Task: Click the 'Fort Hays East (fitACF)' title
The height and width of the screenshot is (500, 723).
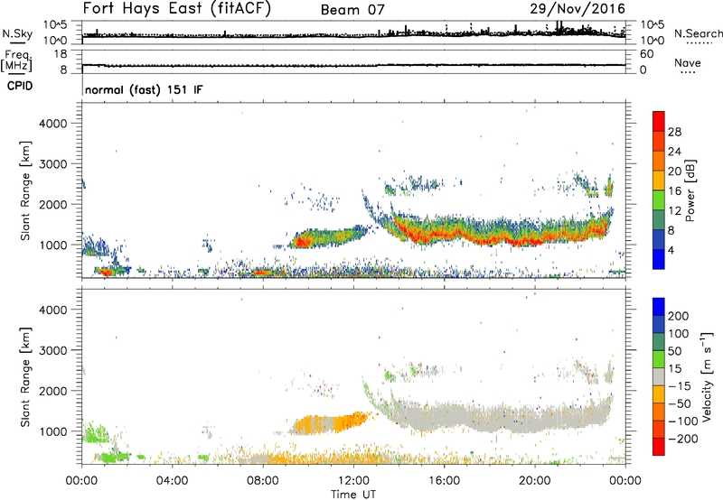Action: tap(177, 8)
